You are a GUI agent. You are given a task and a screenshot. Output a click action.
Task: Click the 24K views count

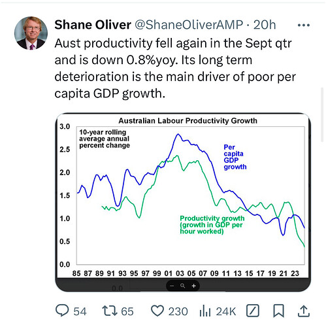pos(226,311)
